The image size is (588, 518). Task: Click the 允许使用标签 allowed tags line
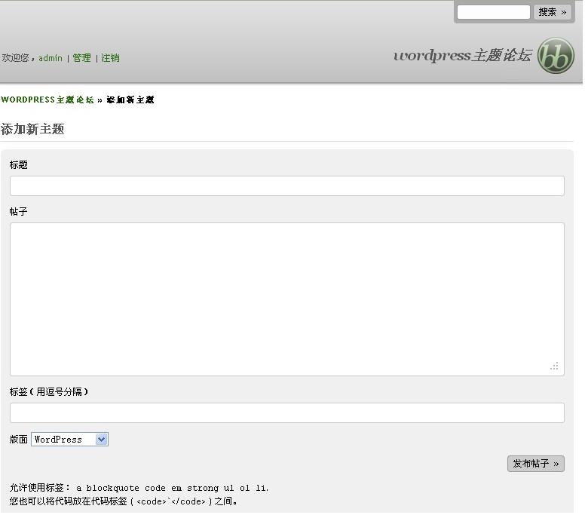[x=139, y=488]
